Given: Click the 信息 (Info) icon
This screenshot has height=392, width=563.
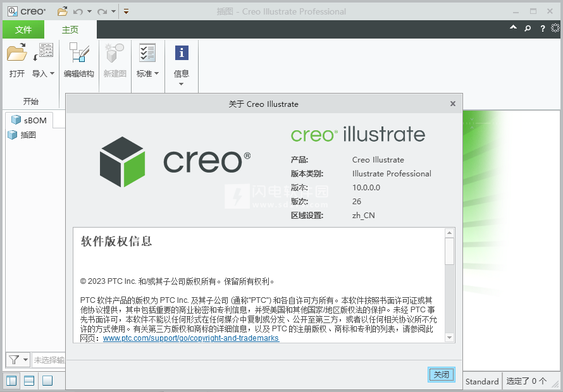Looking at the screenshot, I should point(182,52).
